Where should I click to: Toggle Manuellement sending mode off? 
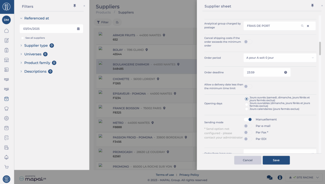click(248, 120)
